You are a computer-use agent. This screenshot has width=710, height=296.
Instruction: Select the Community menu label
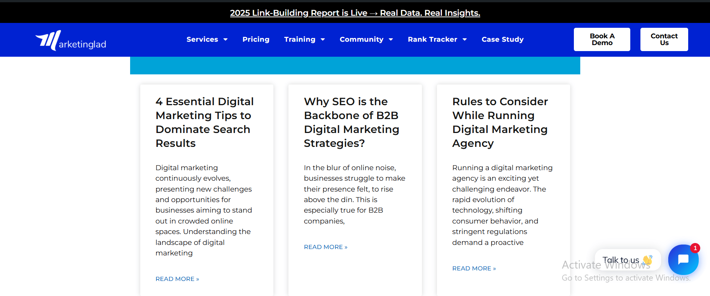(361, 39)
